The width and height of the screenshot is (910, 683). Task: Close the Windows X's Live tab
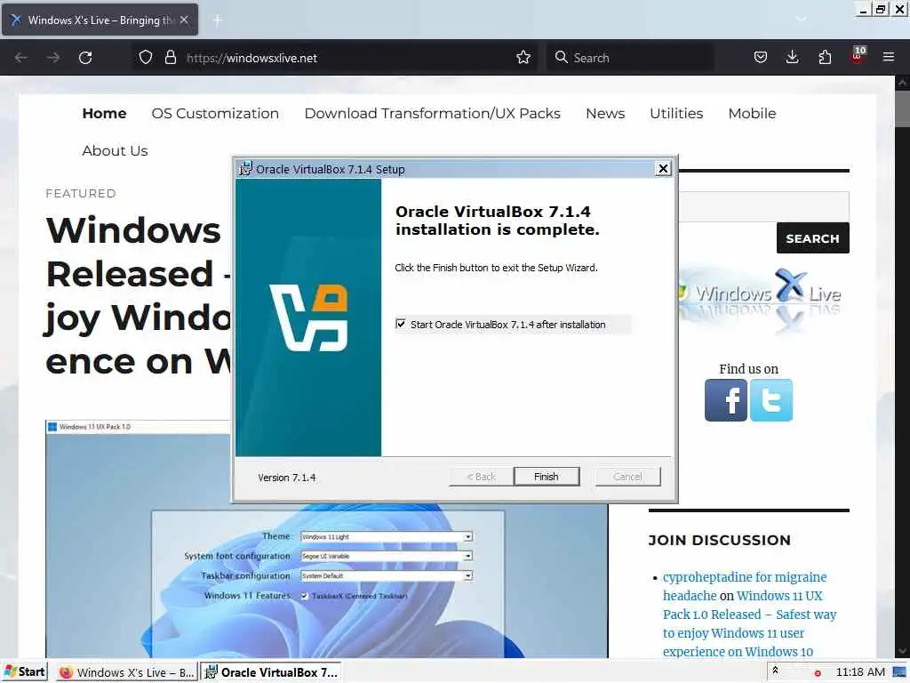184,20
